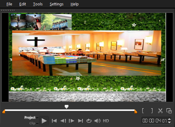Set Mark-out with right bracket icon
This screenshot has height=127, width=175.
point(152,111)
